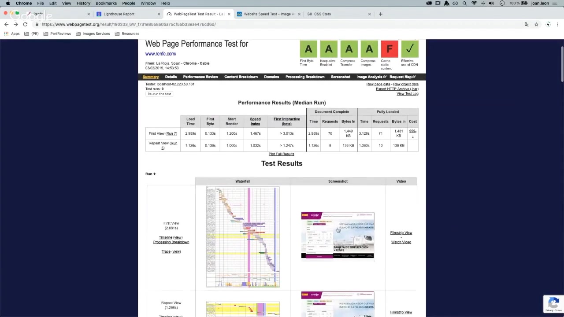This screenshot has width=564, height=317.
Task: Switch to the Website Speed Test tab
Action: (269, 14)
